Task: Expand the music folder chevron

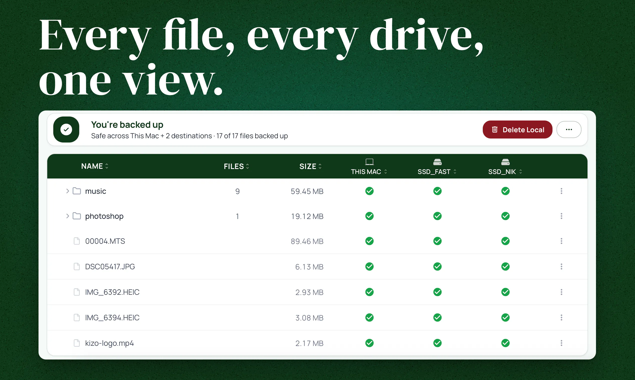Action: click(x=67, y=191)
